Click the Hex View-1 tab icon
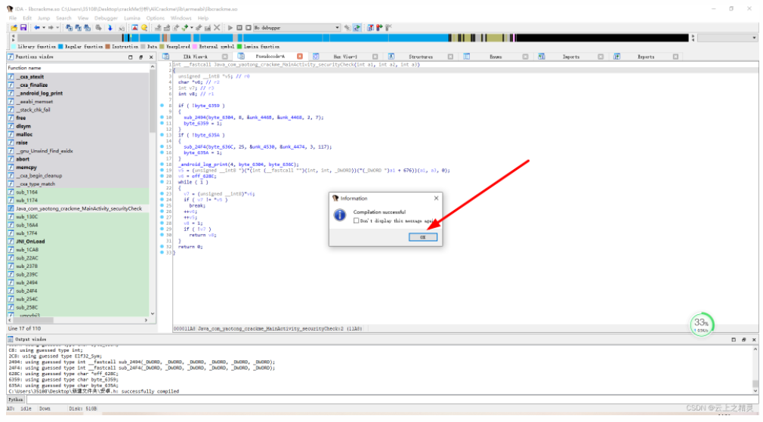This screenshot has height=422, width=763. (x=315, y=57)
